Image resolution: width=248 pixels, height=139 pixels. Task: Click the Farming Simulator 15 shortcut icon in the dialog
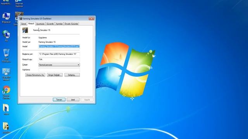tap(25, 30)
